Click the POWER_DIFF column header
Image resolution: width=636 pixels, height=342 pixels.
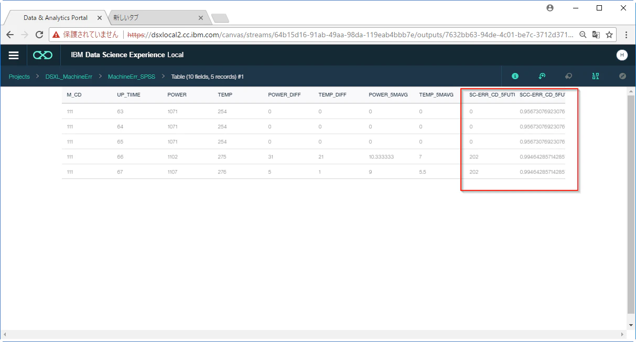point(284,95)
